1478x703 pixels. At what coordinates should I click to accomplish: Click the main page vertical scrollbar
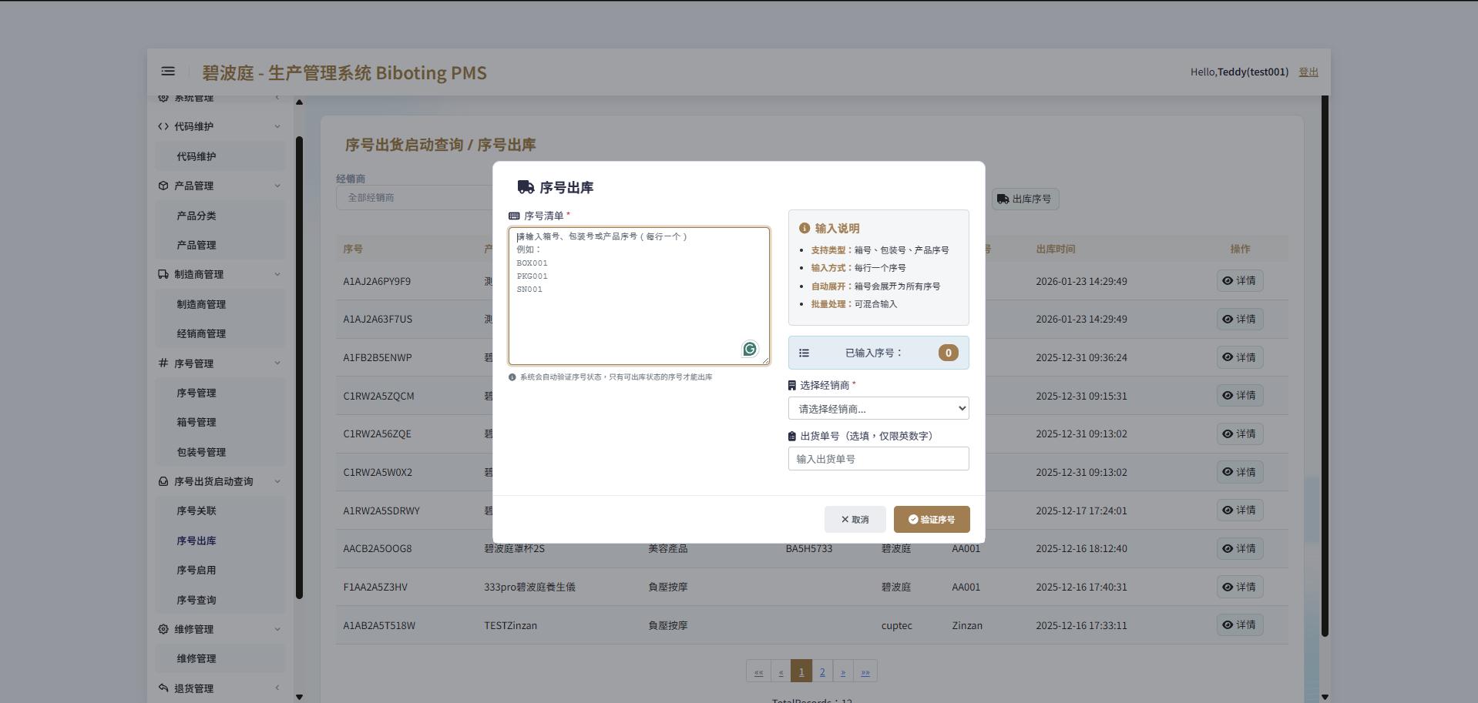(1325, 366)
